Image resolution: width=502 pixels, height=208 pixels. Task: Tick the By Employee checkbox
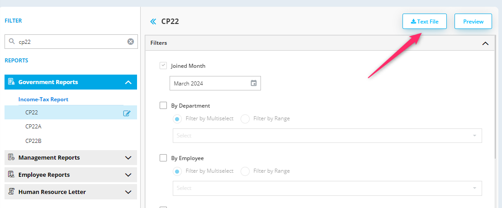pyautogui.click(x=164, y=158)
